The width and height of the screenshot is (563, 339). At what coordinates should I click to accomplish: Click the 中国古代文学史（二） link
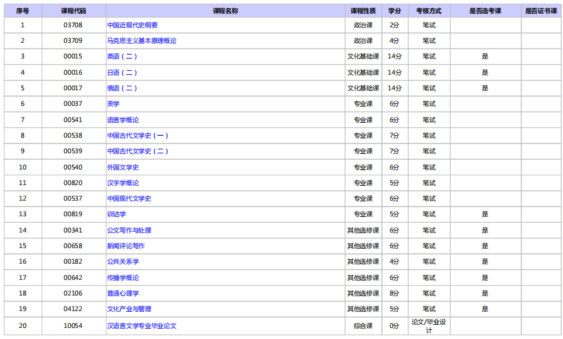[138, 151]
